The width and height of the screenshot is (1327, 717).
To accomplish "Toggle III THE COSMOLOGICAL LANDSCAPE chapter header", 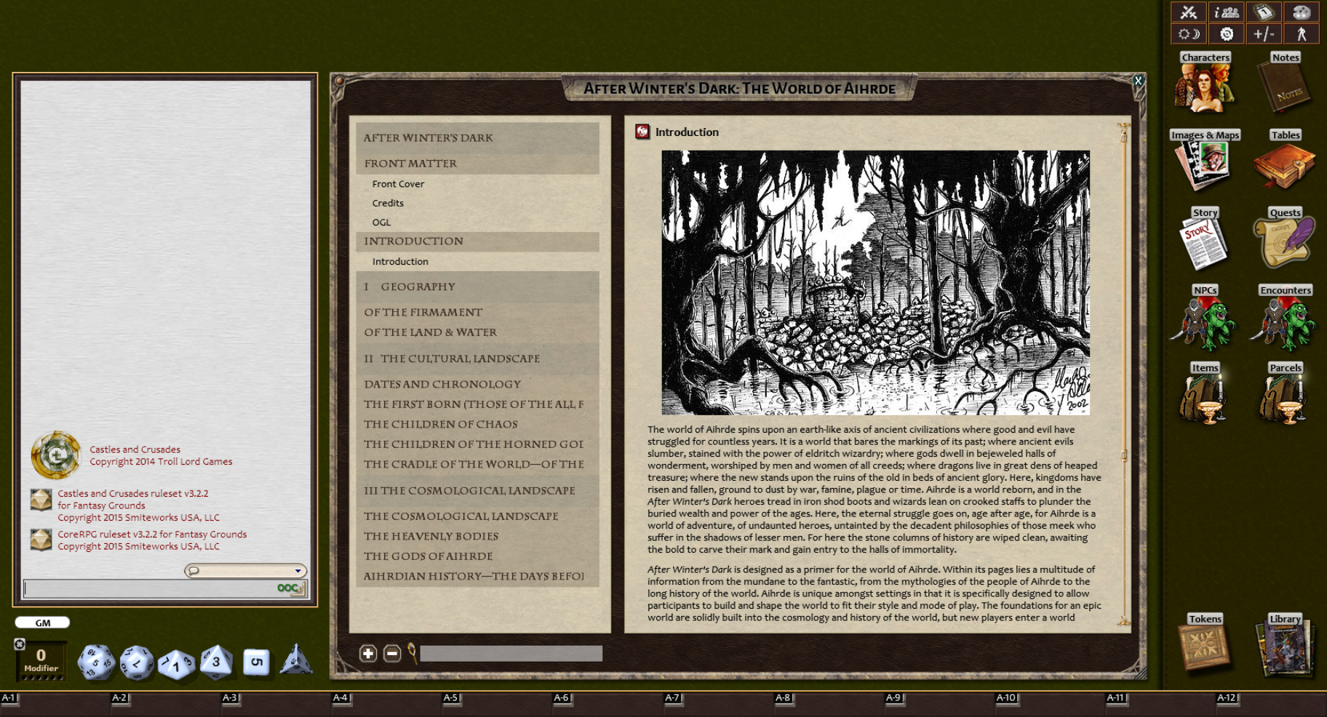I will click(477, 491).
